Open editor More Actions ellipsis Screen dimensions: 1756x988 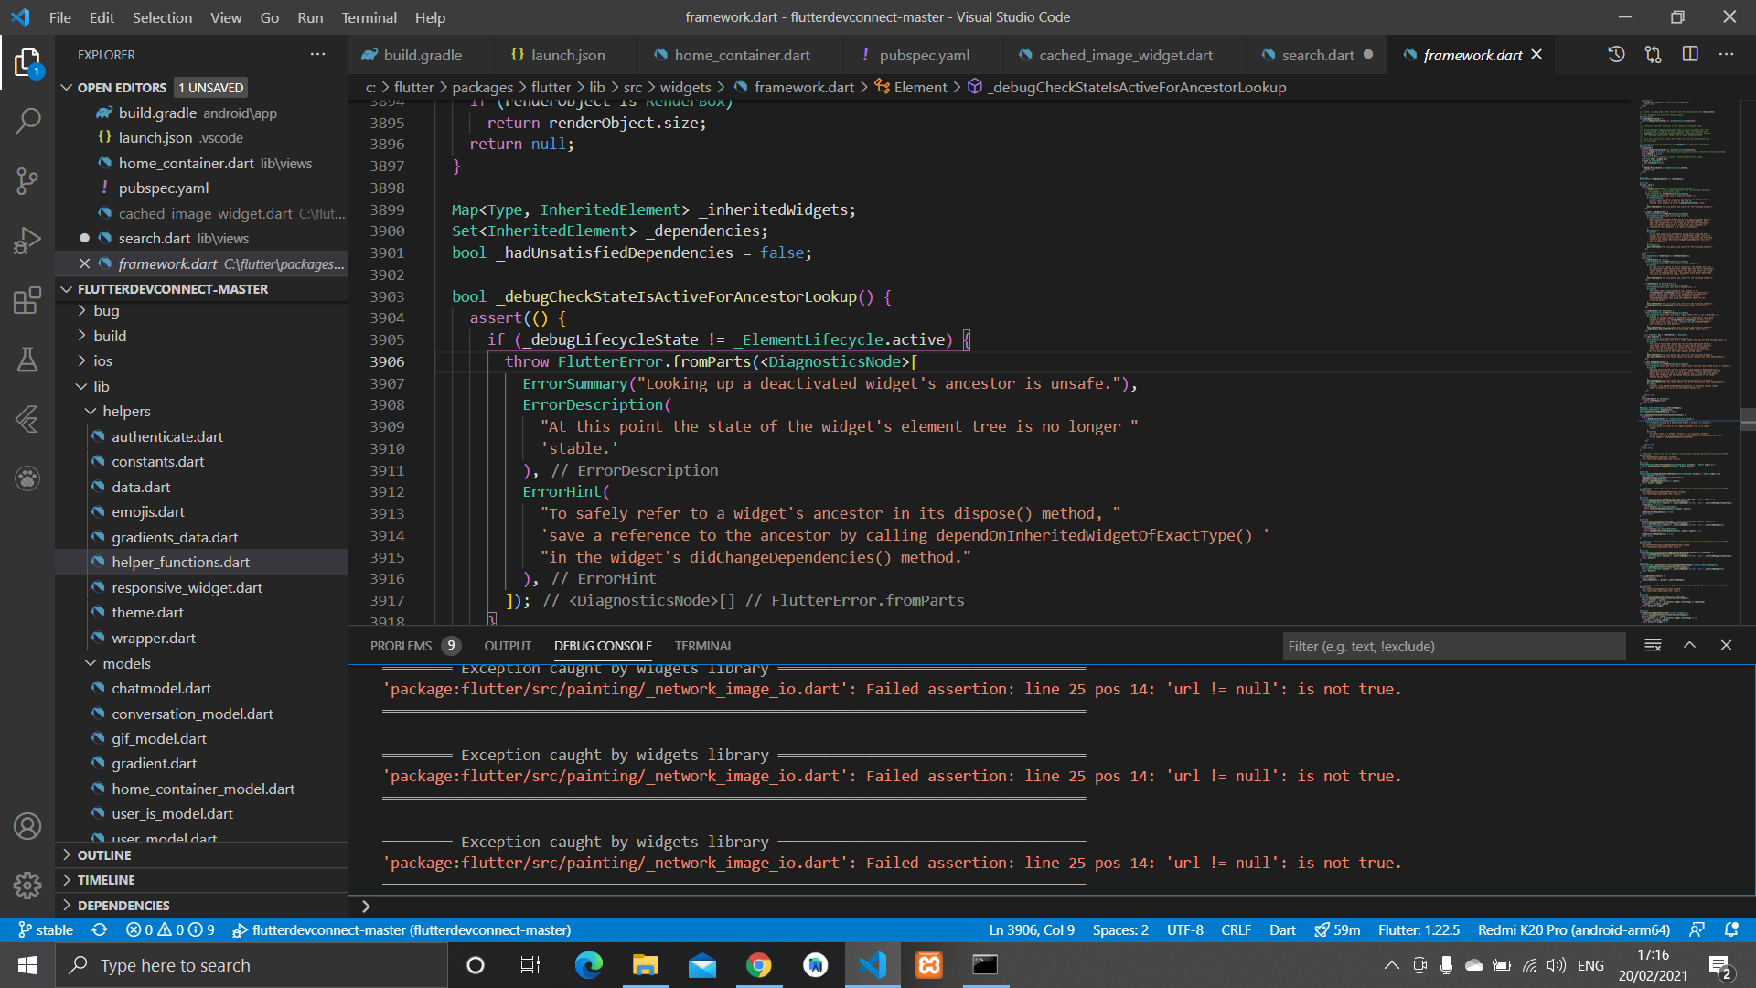(x=1726, y=55)
